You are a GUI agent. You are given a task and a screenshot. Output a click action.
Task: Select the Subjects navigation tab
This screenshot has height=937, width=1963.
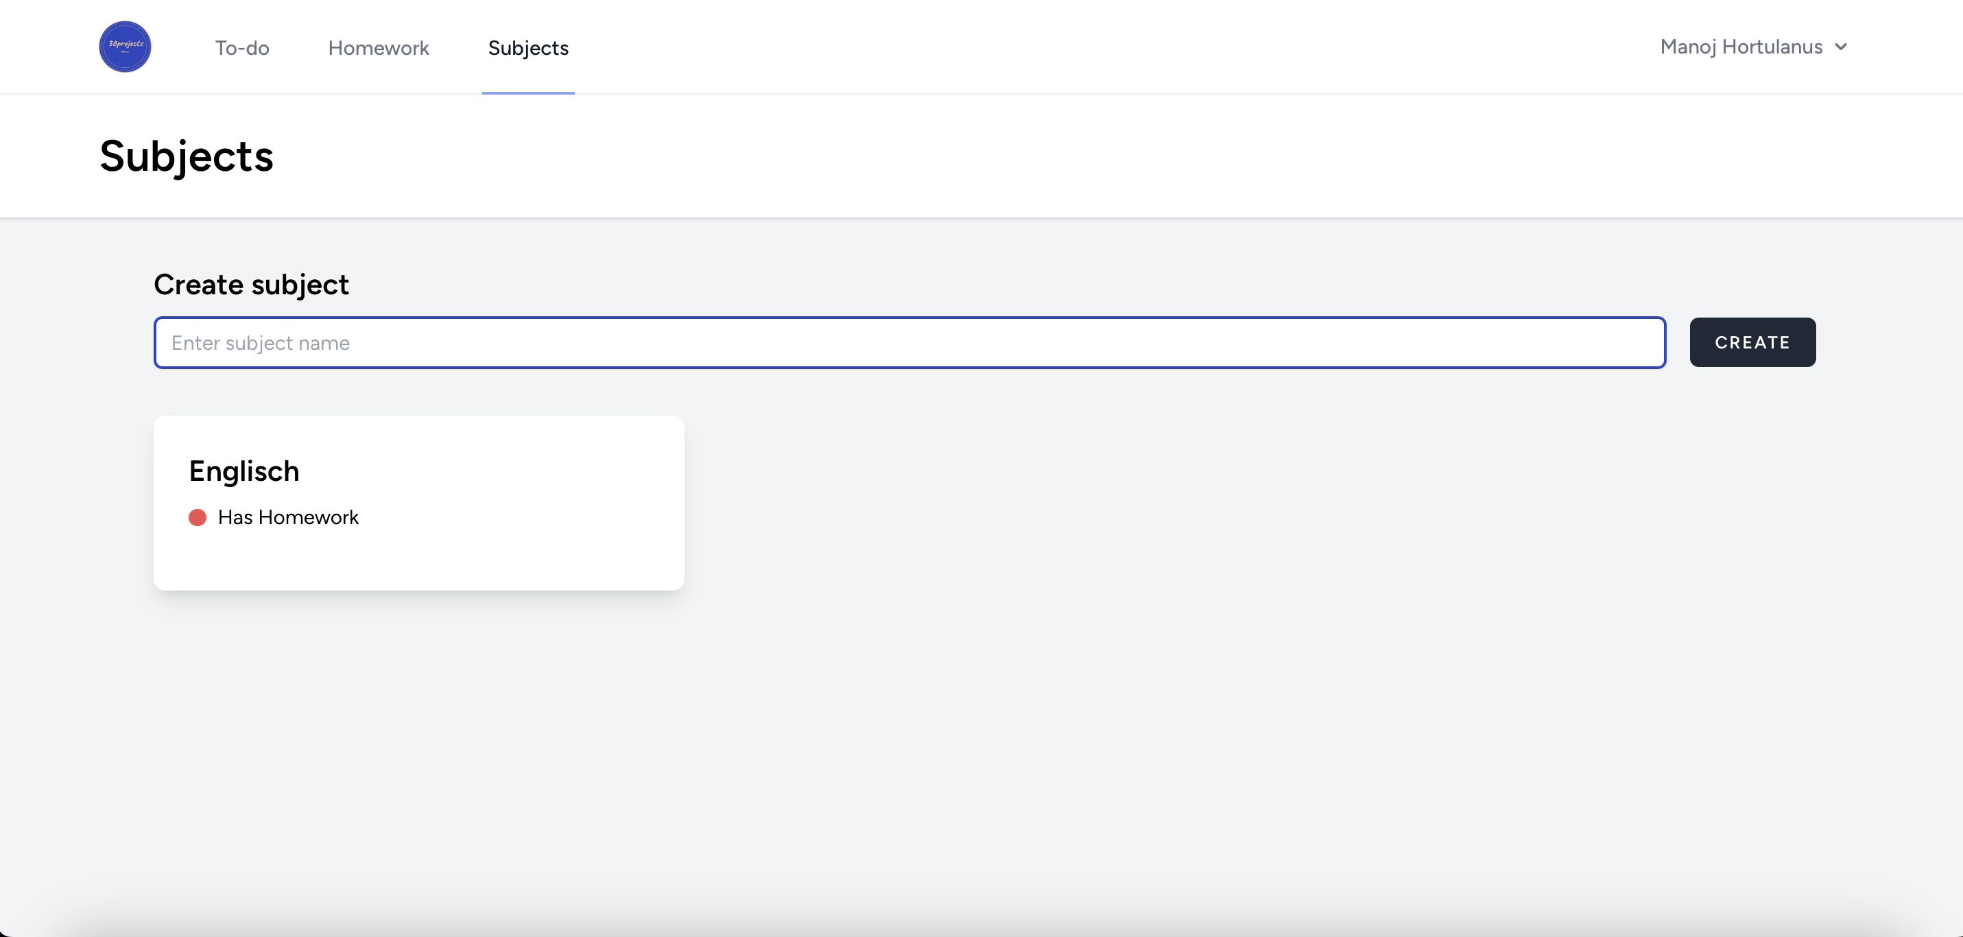528,48
